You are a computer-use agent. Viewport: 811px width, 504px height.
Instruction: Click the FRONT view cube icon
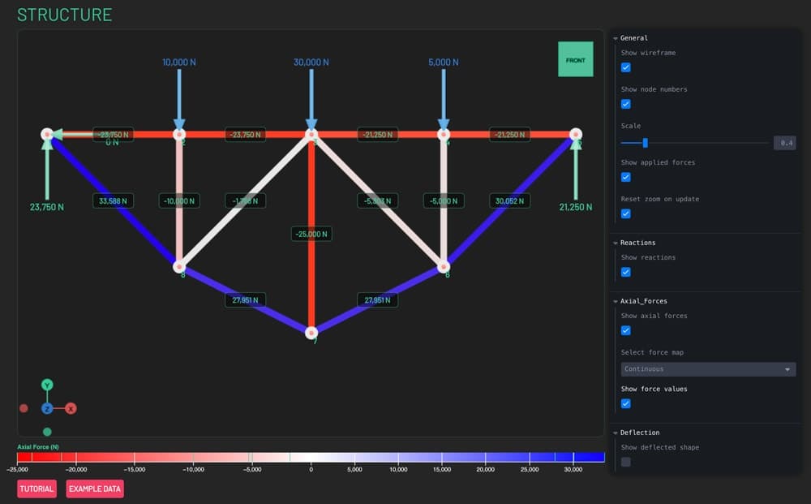coord(576,58)
